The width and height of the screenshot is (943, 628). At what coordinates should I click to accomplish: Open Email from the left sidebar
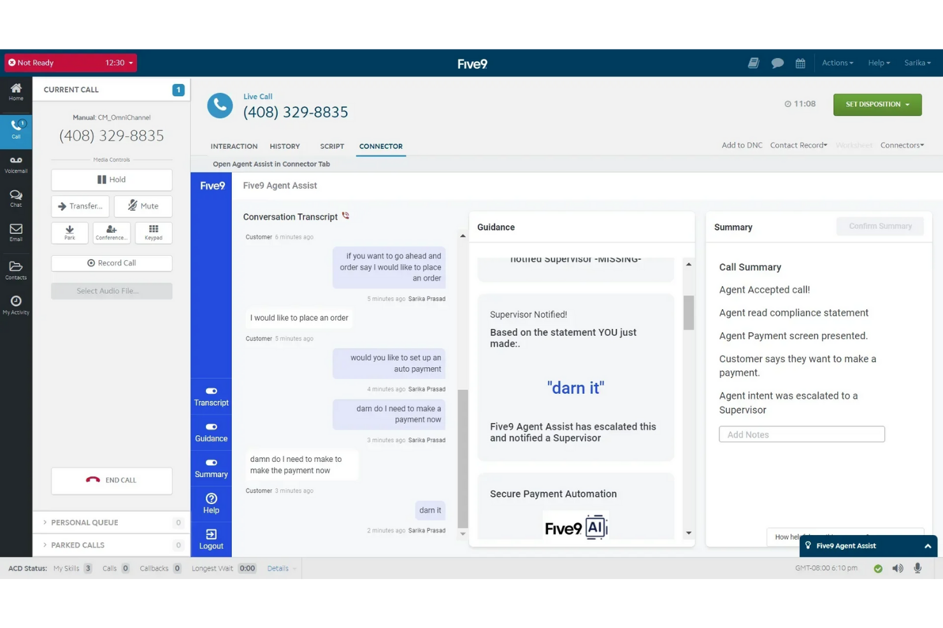tap(16, 232)
